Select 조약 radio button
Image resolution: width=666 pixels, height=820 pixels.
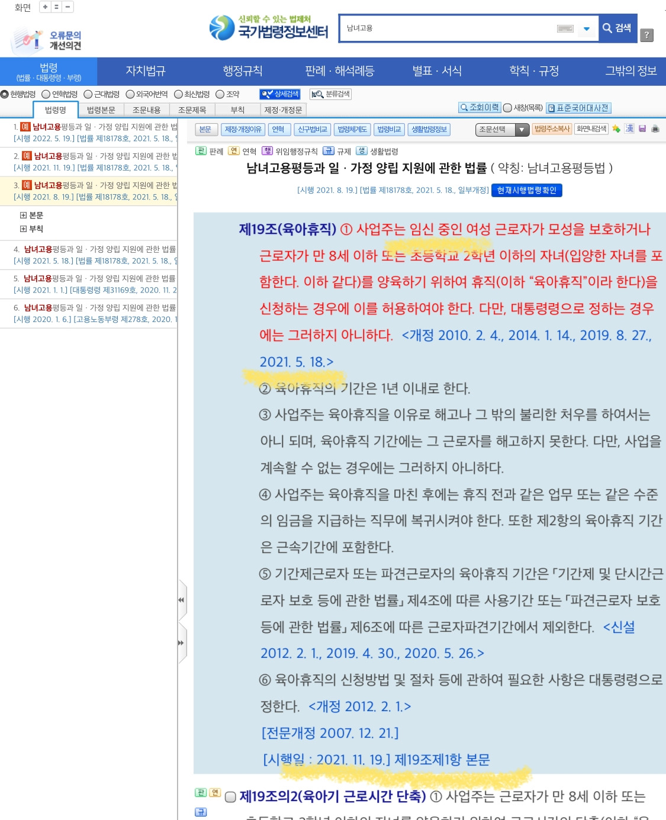pyautogui.click(x=220, y=94)
